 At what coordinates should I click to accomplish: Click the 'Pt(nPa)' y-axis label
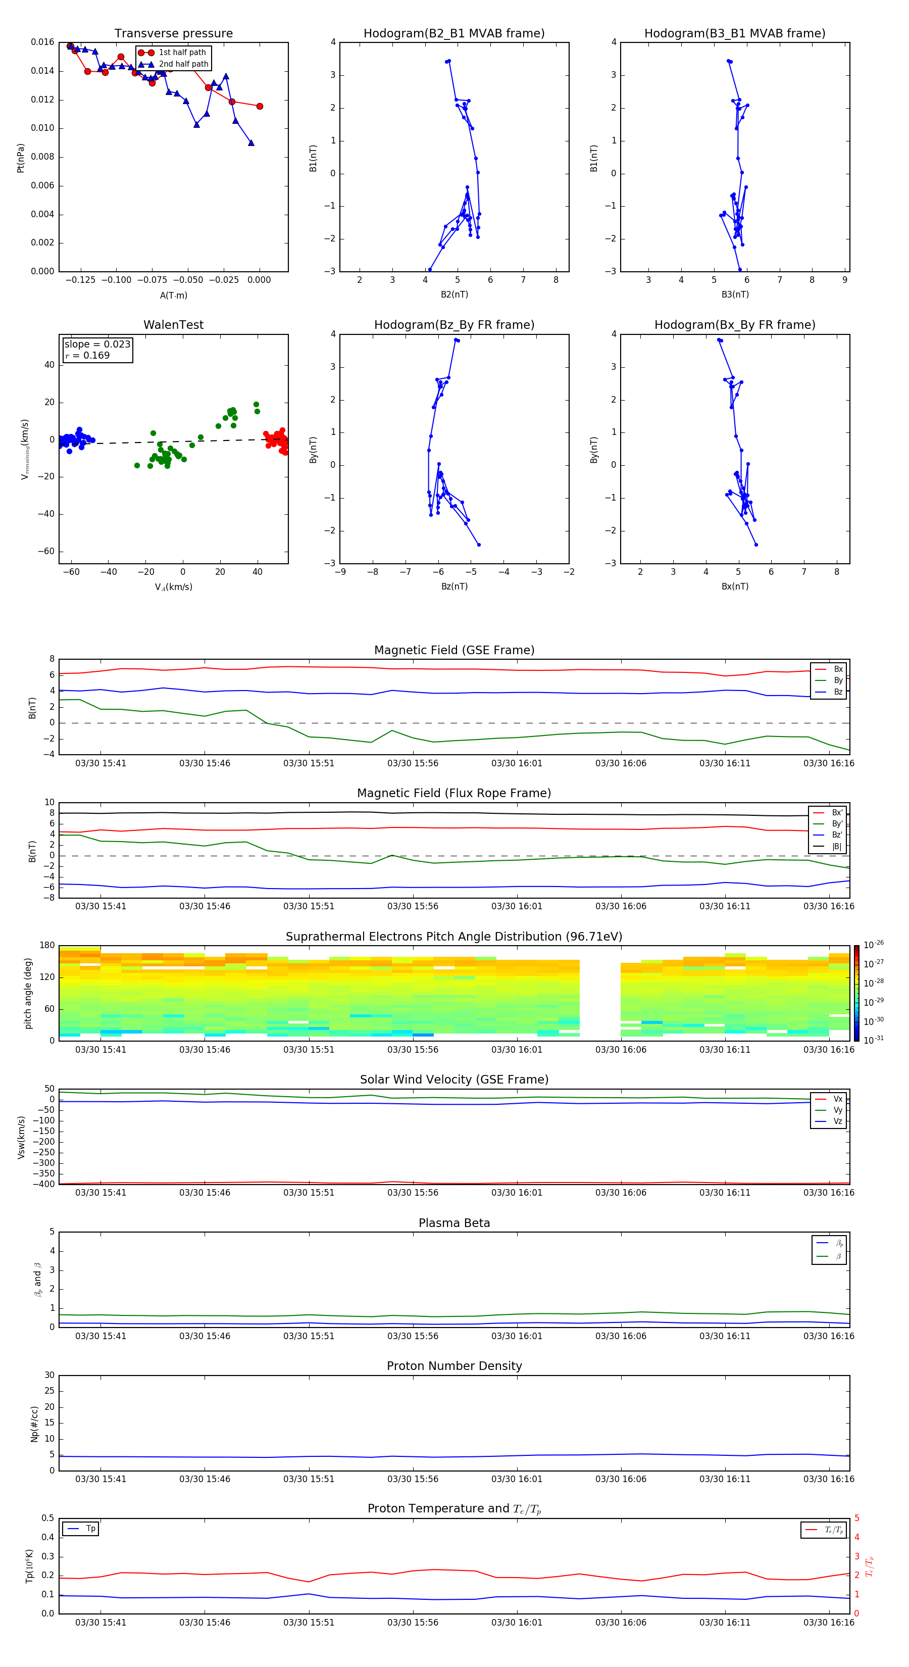[21, 158]
